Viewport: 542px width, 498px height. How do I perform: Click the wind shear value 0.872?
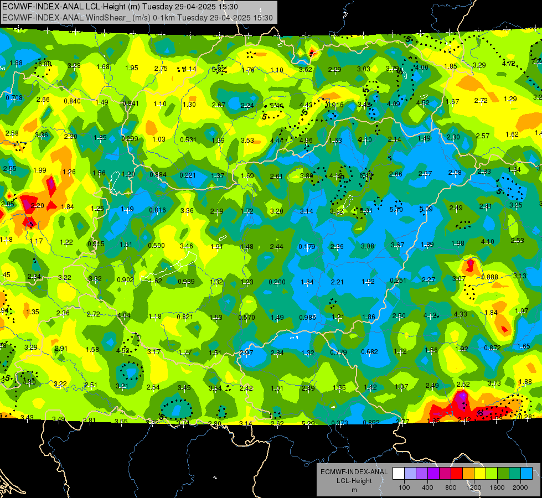click(x=492, y=347)
